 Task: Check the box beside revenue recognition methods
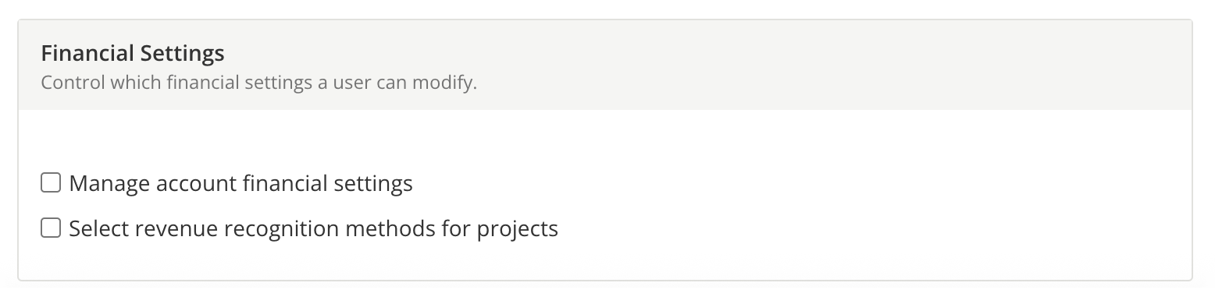(x=51, y=228)
